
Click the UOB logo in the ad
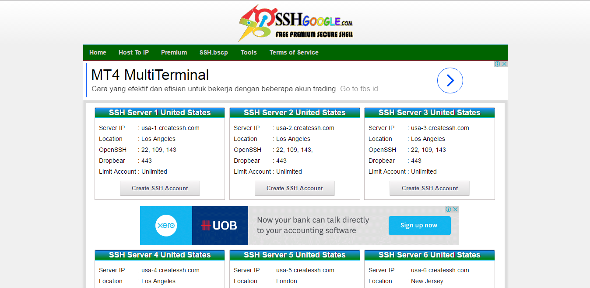pos(219,226)
